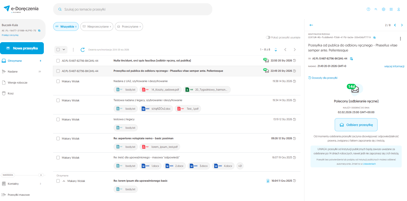
Task: Go back using left arrow in details panel
Action: pos(311,25)
